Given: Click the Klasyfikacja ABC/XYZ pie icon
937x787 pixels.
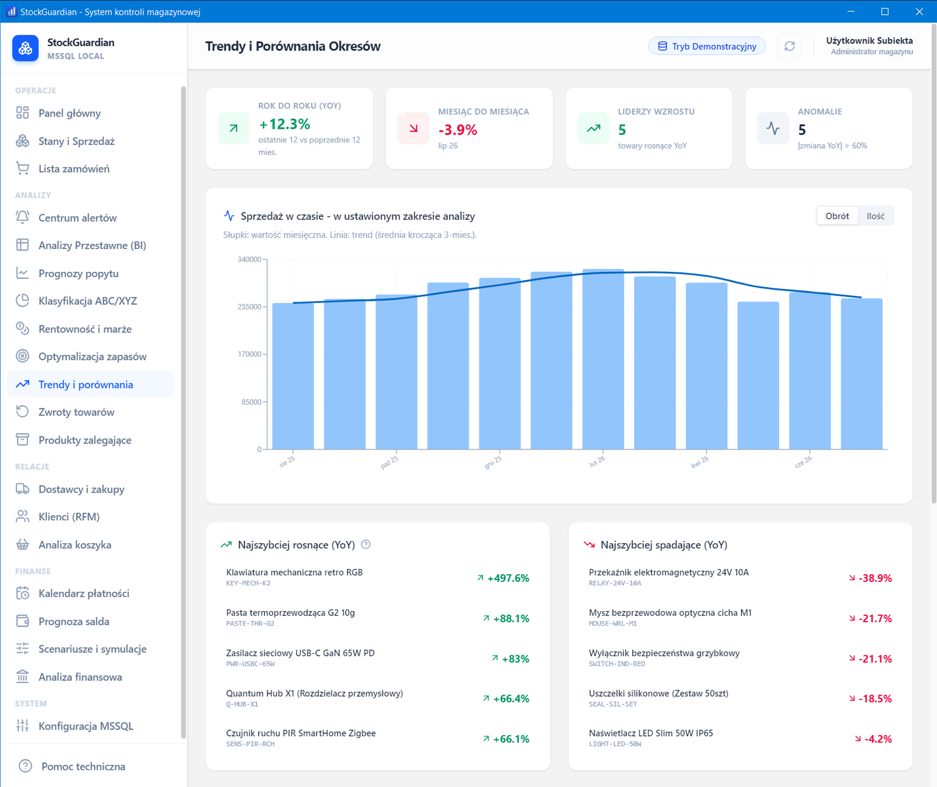Looking at the screenshot, I should click(x=22, y=301).
